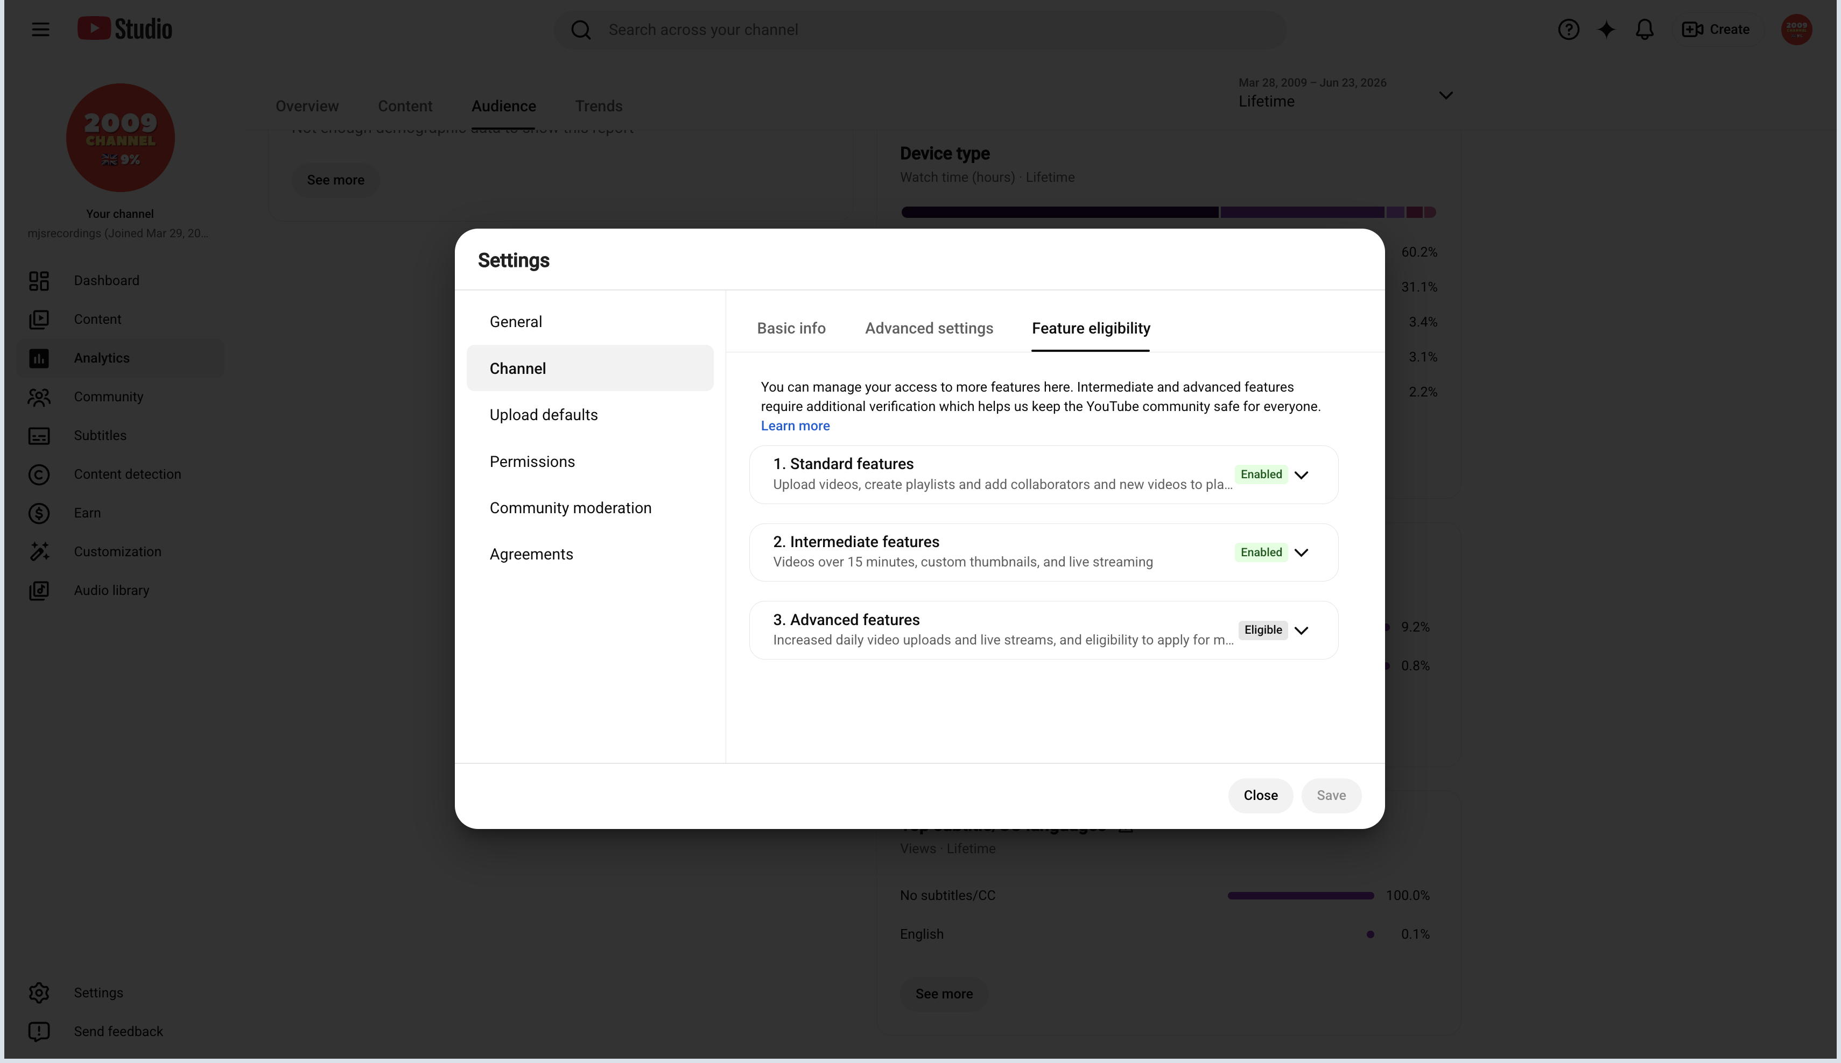Click the Content sidebar icon
The image size is (1841, 1063).
tap(39, 320)
